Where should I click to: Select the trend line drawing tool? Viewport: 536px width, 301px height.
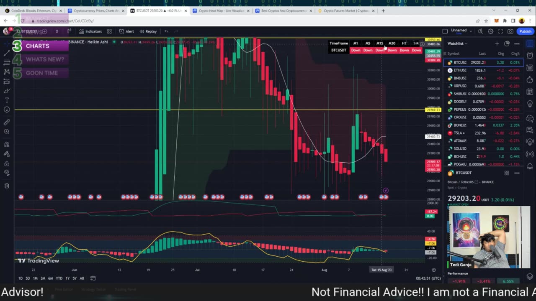7,53
